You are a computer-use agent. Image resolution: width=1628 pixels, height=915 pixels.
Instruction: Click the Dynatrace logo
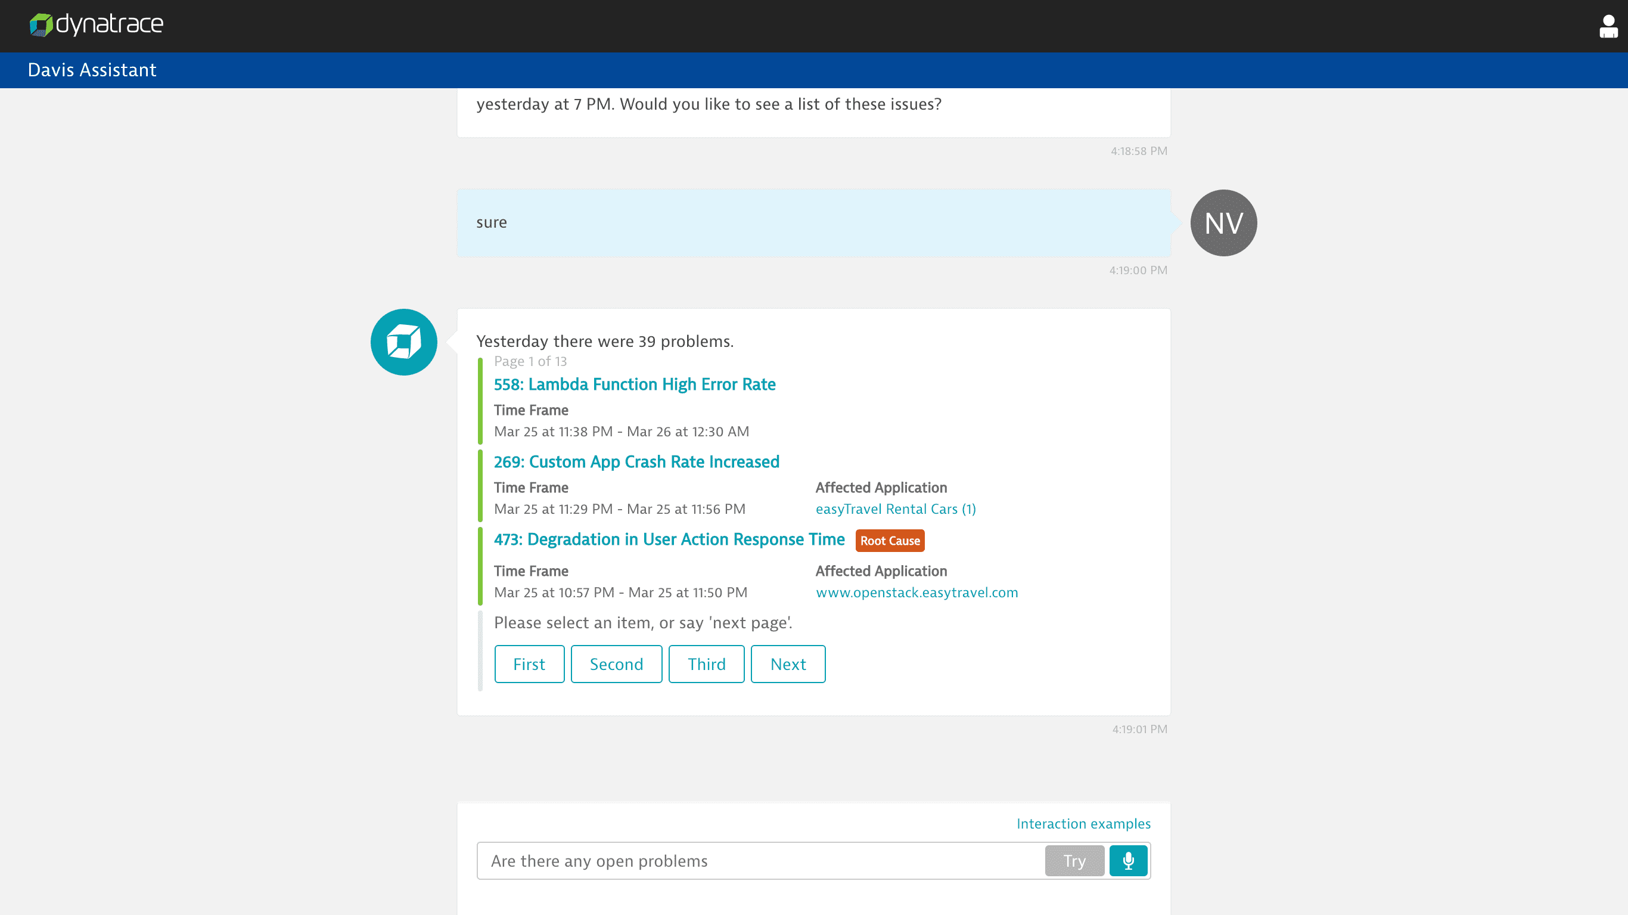[96, 24]
